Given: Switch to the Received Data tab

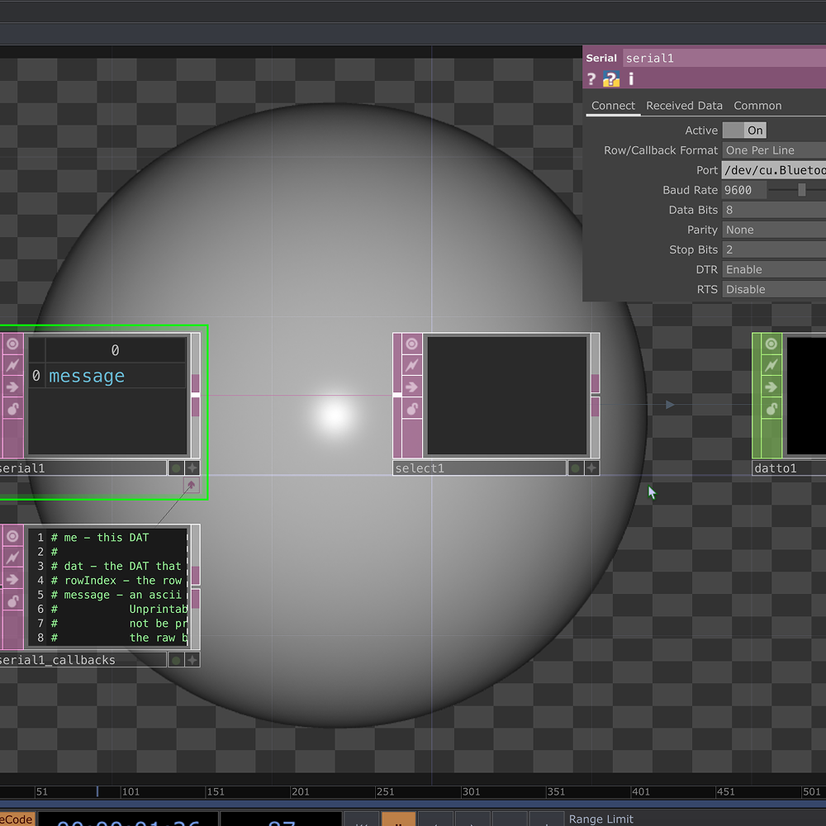Looking at the screenshot, I should point(684,106).
